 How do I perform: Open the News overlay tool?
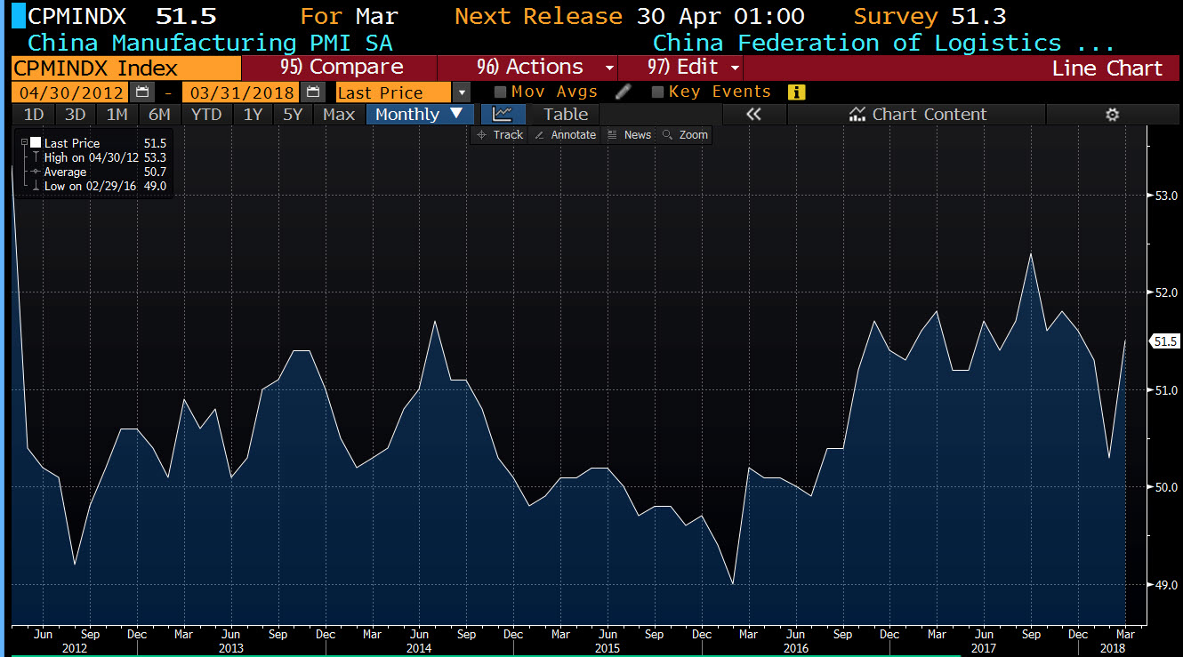630,134
